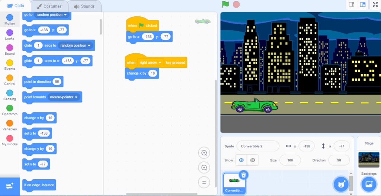
Task: Switch to small stage layout
Action: [x=351, y=4]
